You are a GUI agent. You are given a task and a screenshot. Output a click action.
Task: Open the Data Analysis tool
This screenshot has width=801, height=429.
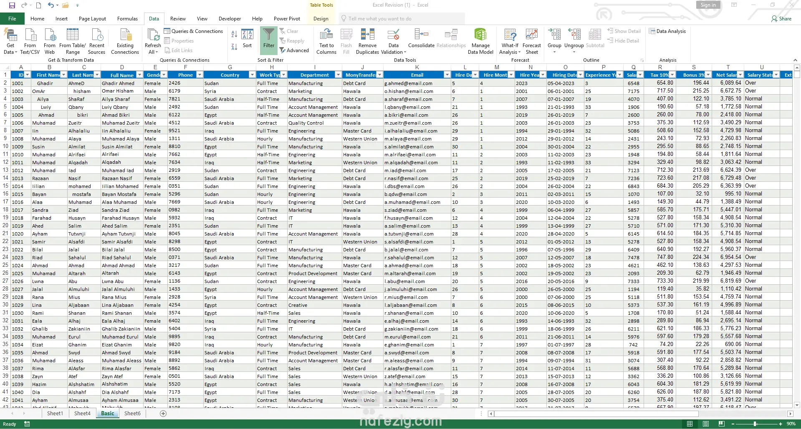[667, 31]
